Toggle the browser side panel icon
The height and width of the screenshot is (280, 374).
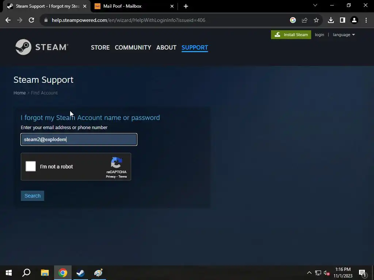[x=343, y=20]
